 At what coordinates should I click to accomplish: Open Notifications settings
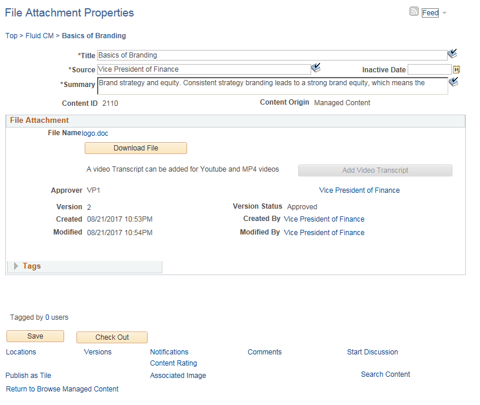[x=169, y=352]
